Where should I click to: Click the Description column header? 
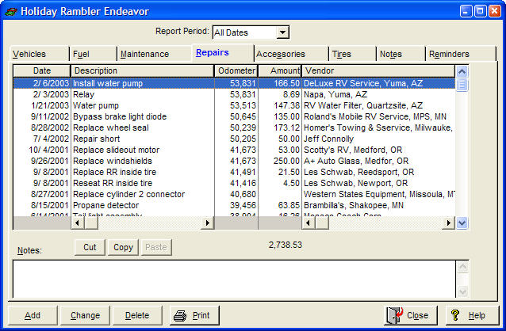pyautogui.click(x=142, y=71)
